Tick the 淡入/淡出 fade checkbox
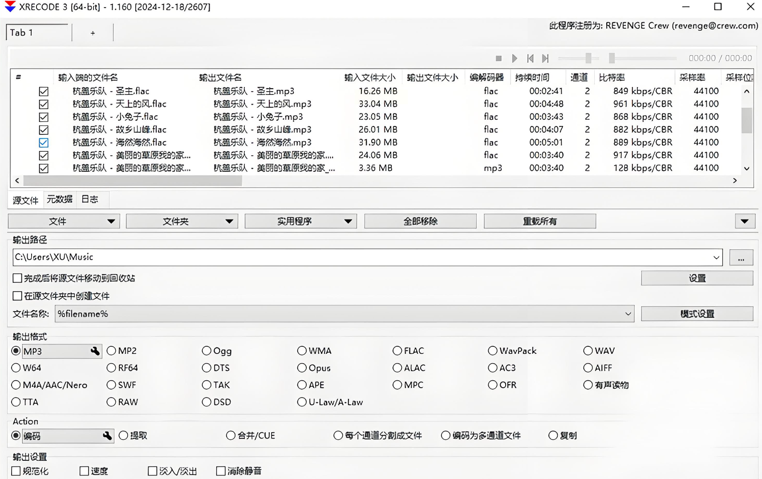This screenshot has height=479, width=762. click(153, 471)
